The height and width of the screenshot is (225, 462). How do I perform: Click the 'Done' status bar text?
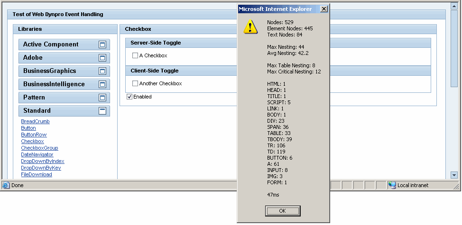tap(18, 186)
